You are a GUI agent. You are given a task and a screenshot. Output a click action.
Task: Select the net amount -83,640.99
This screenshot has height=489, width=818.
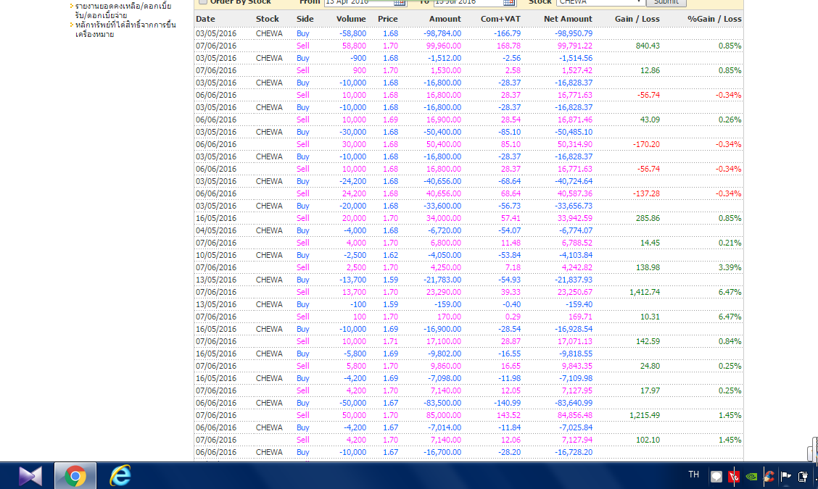573,403
